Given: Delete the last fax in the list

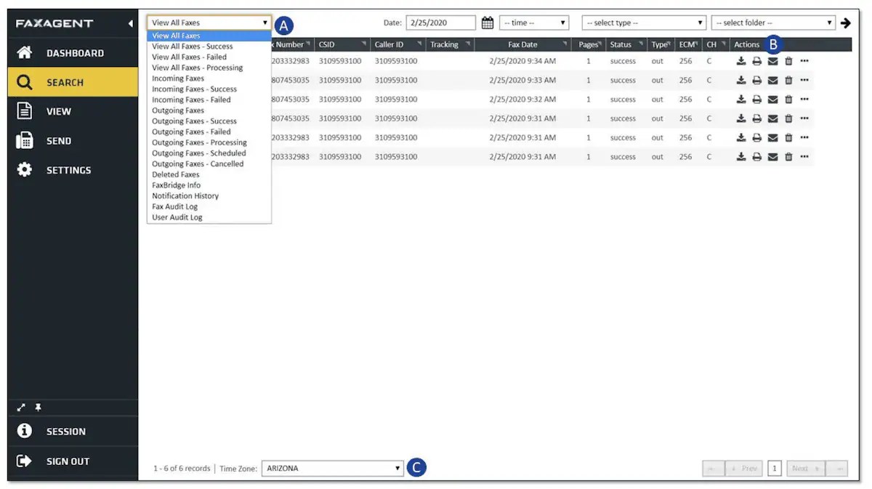Looking at the screenshot, I should [x=788, y=157].
